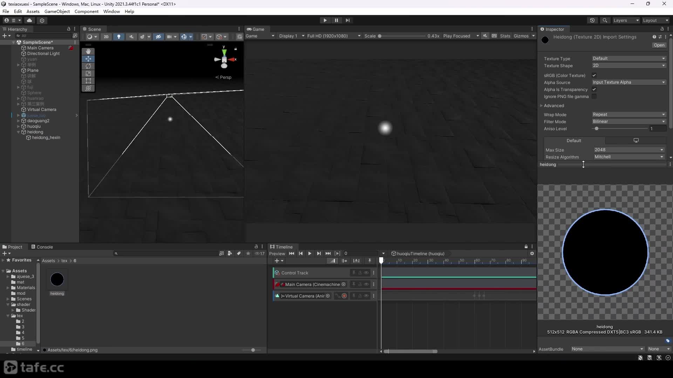This screenshot has width=673, height=378.
Task: Toggle 2D view mode in Scene
Action: (x=106, y=36)
